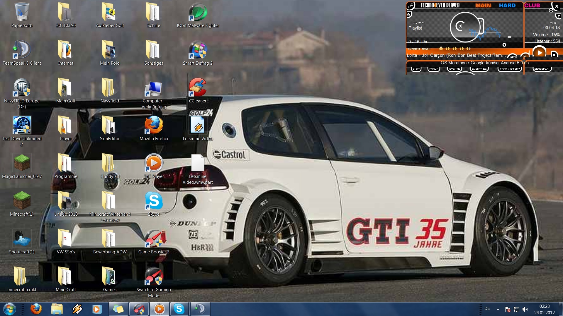Switch to the CLUB channel tab
The width and height of the screenshot is (563, 316).
point(532,5)
